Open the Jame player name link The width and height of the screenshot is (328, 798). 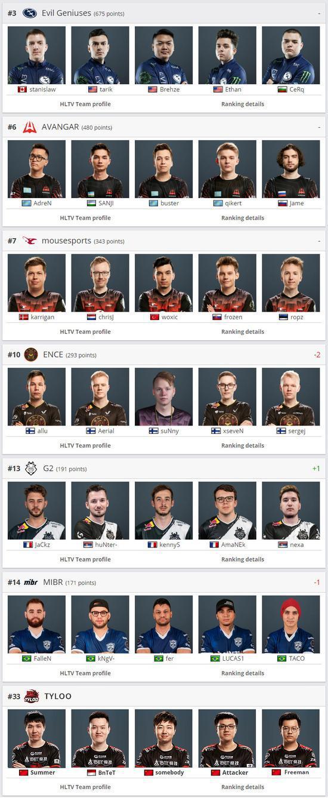coord(297,204)
